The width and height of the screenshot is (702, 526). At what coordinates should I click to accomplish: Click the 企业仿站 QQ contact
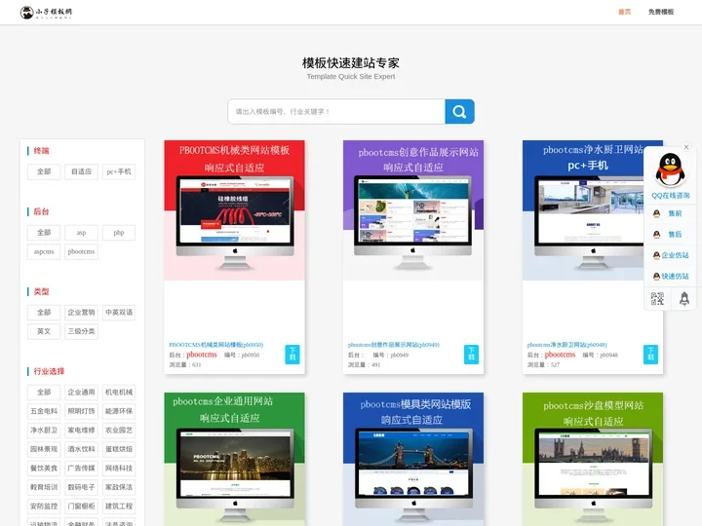(670, 255)
